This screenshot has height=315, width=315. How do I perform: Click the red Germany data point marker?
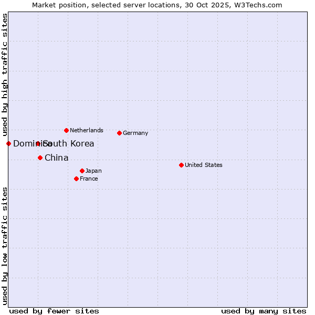click(x=119, y=133)
